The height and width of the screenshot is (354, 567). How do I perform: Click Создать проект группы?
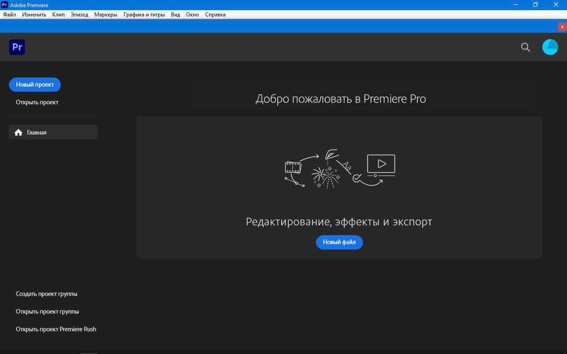47,294
